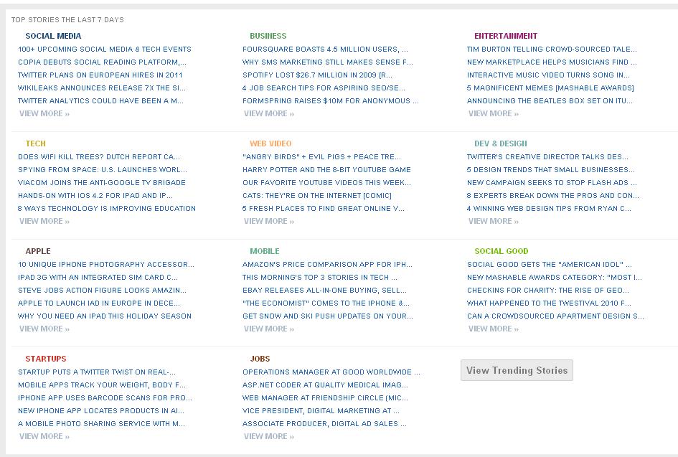This screenshot has height=457, width=678.
Task: Open Amazon's Price Comparison App story
Action: click(327, 264)
